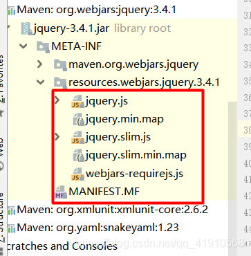The image size is (251, 256).
Task: Select Maven: org.yaml:snakeyaml:1.23 library
Action: 97,228
